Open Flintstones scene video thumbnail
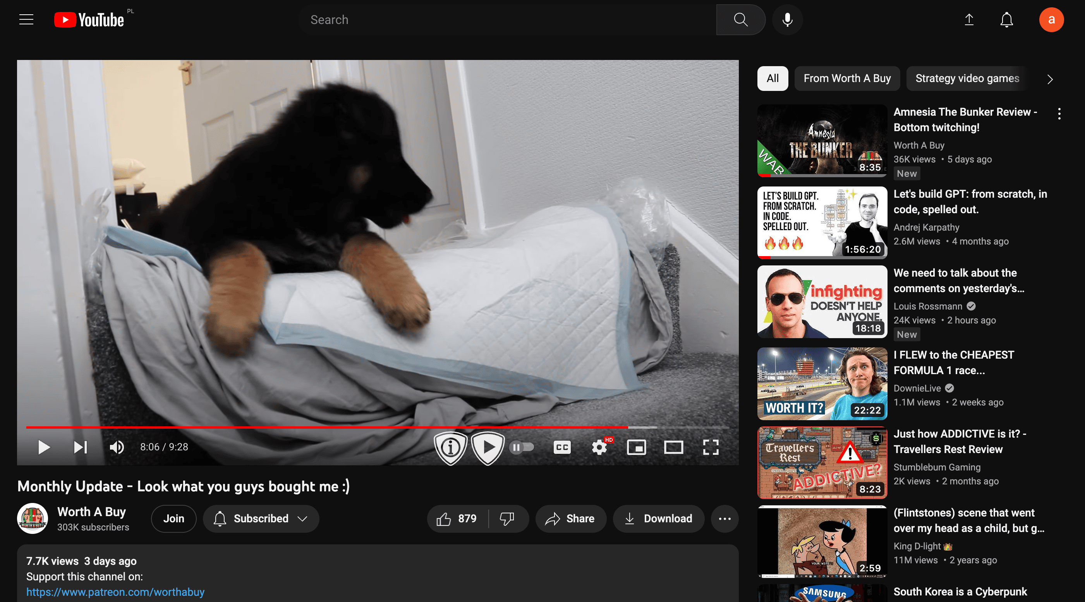This screenshot has height=602, width=1085. click(822, 541)
